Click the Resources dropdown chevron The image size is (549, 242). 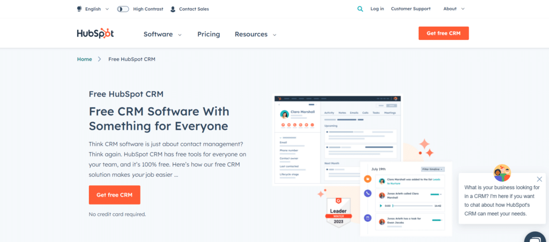point(274,35)
